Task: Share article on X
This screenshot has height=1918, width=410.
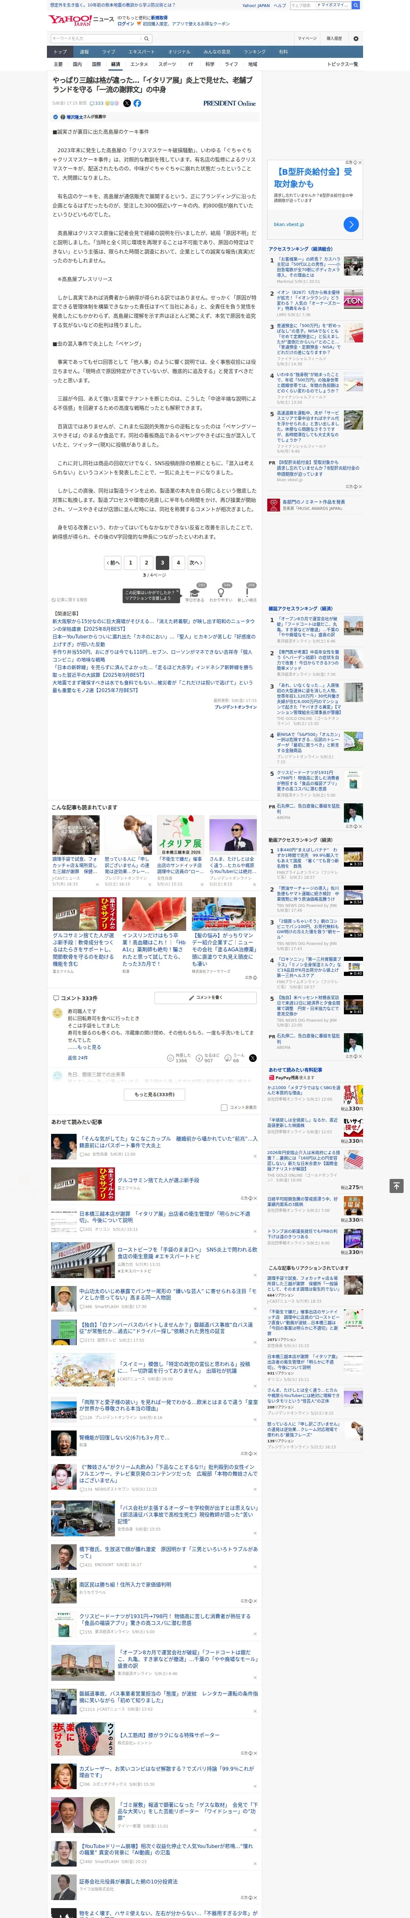Action: [126, 104]
